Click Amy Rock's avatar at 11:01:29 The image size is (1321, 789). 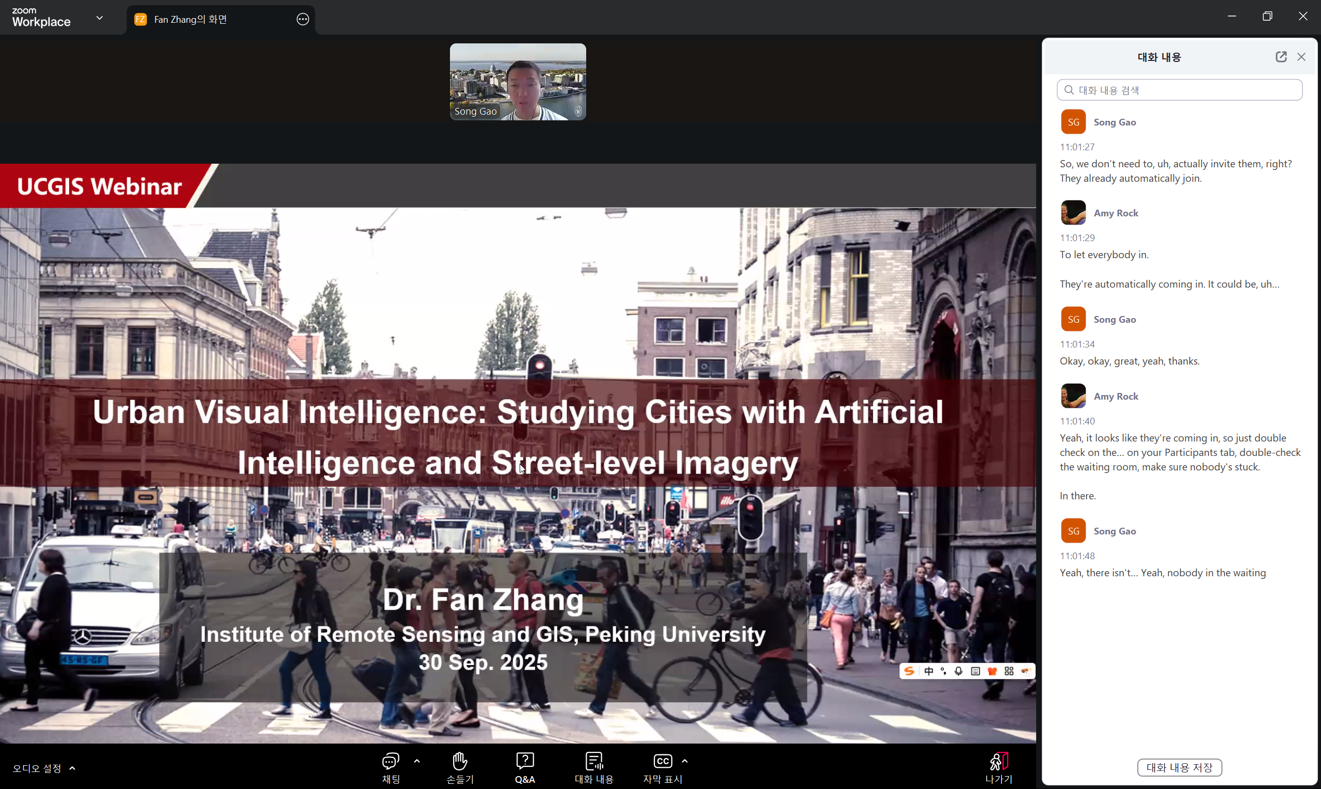pos(1073,213)
